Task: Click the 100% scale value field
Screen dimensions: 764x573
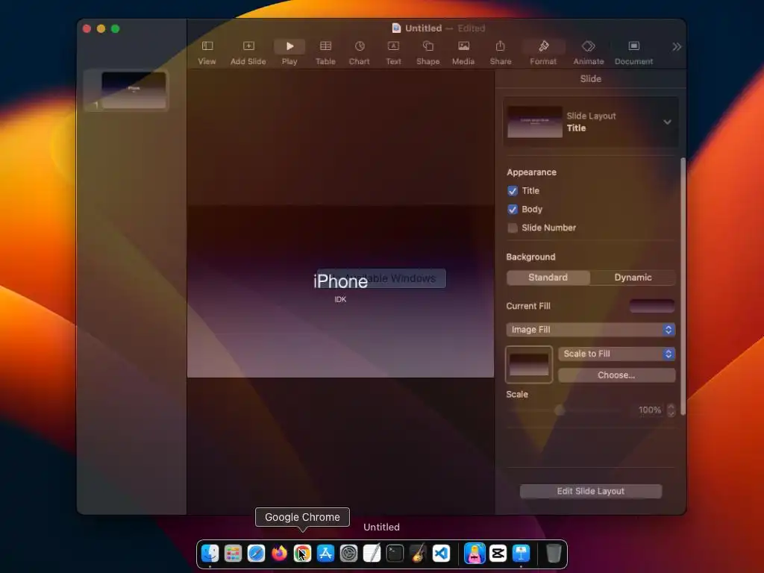Action: pyautogui.click(x=650, y=410)
